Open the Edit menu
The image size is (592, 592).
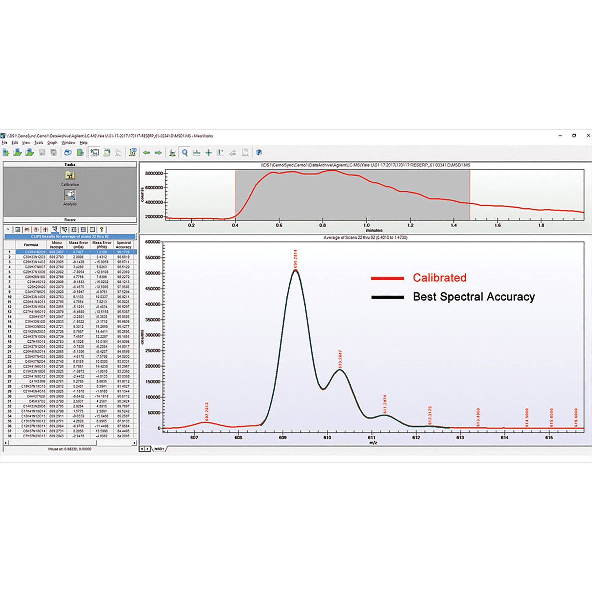coord(15,142)
